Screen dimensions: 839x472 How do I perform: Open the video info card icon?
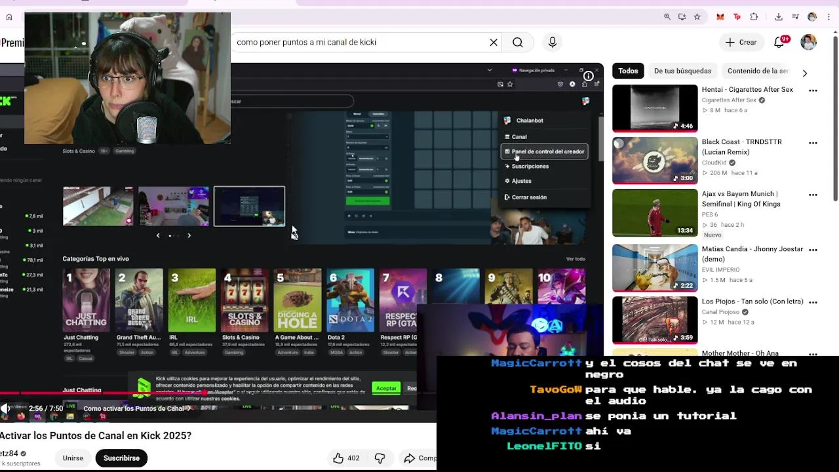589,76
